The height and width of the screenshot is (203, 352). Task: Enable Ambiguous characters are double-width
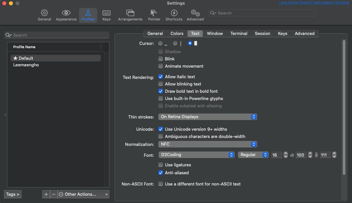pyautogui.click(x=161, y=136)
